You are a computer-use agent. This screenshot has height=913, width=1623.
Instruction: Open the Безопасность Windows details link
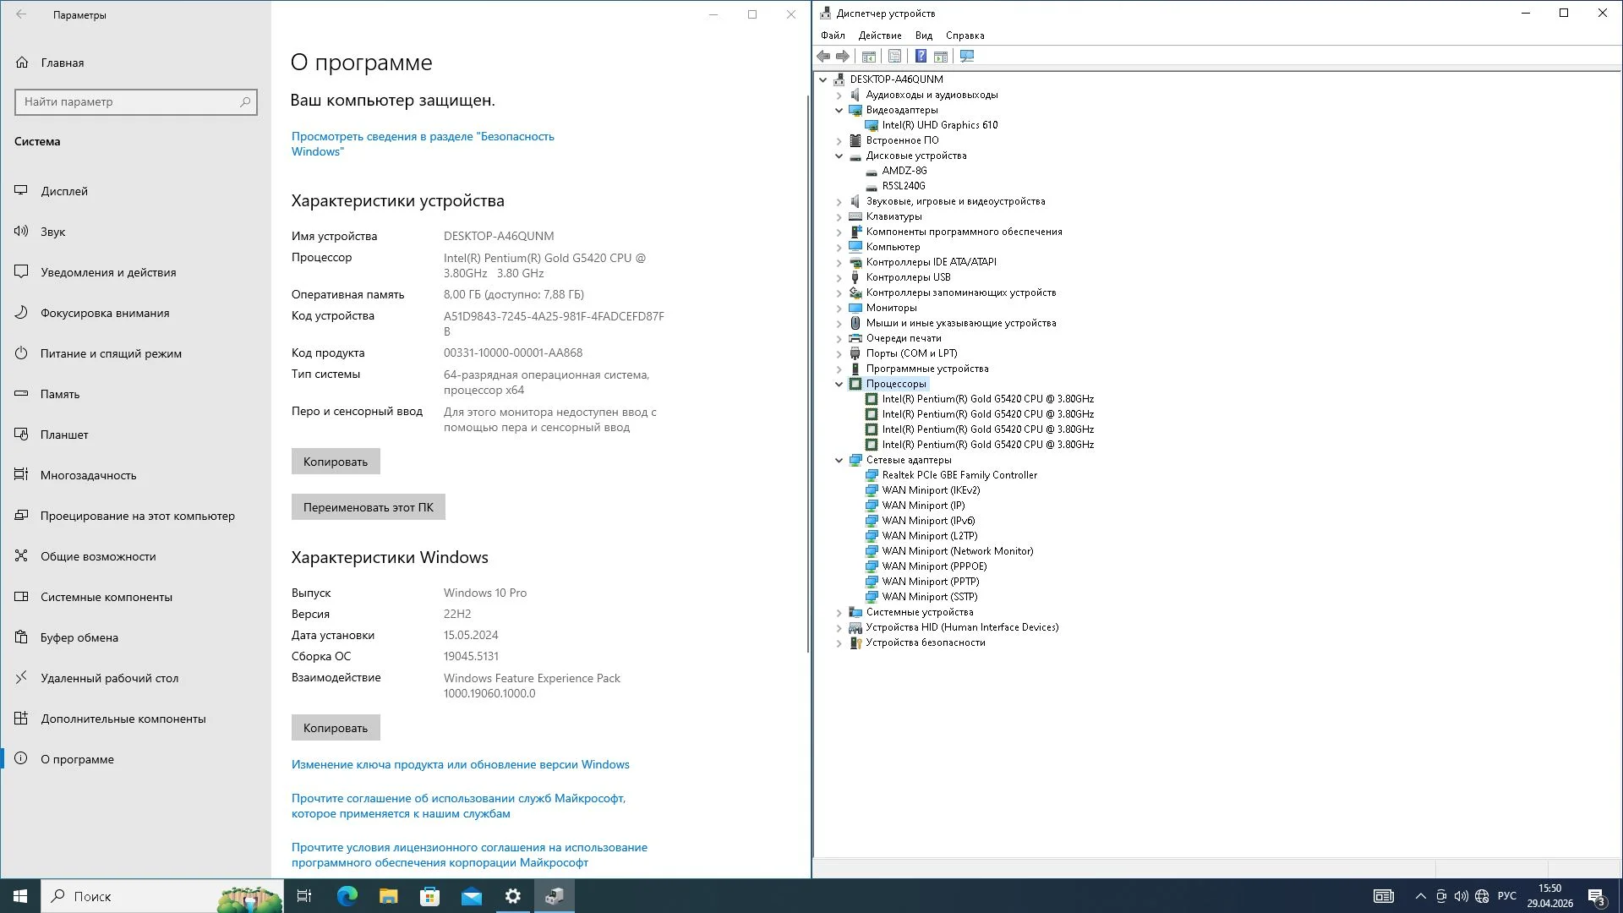pos(423,144)
